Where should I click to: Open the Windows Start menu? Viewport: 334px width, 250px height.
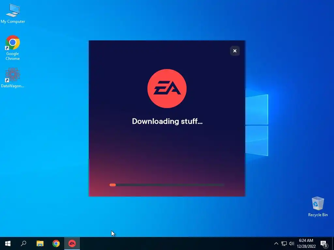pyautogui.click(x=8, y=243)
